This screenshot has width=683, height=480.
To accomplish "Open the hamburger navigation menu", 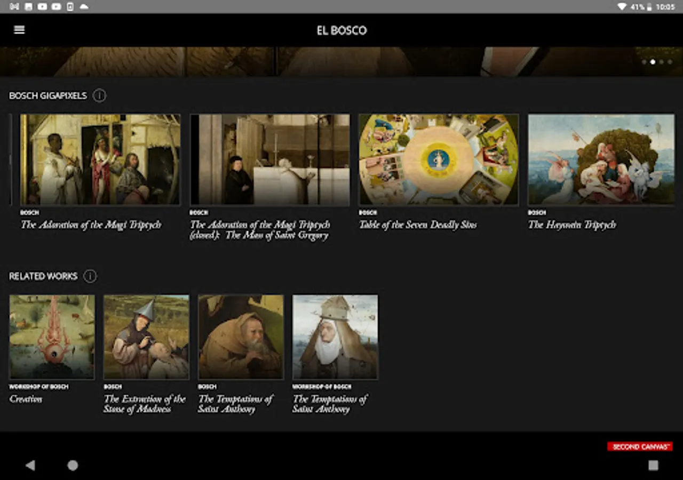I will pos(19,30).
